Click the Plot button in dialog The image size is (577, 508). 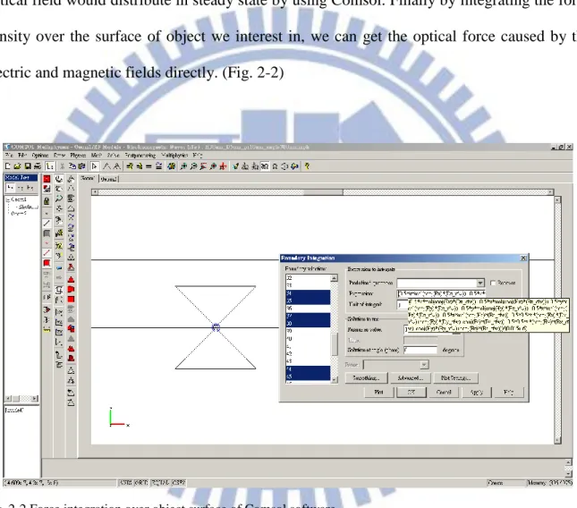click(x=378, y=392)
